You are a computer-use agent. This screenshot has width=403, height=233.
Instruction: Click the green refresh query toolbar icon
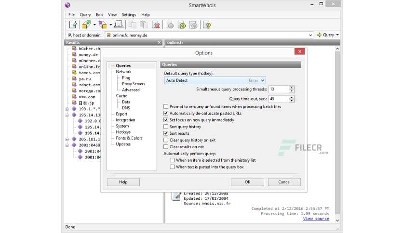tap(181, 25)
